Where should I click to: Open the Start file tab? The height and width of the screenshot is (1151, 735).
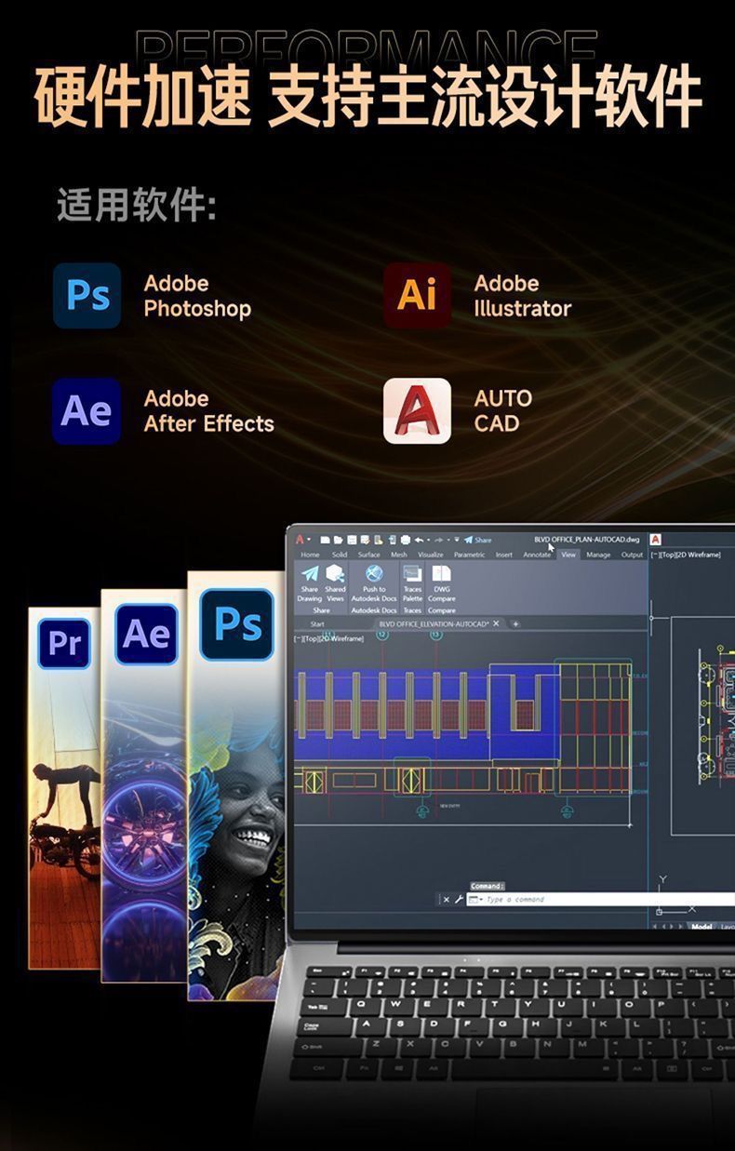pos(317,623)
